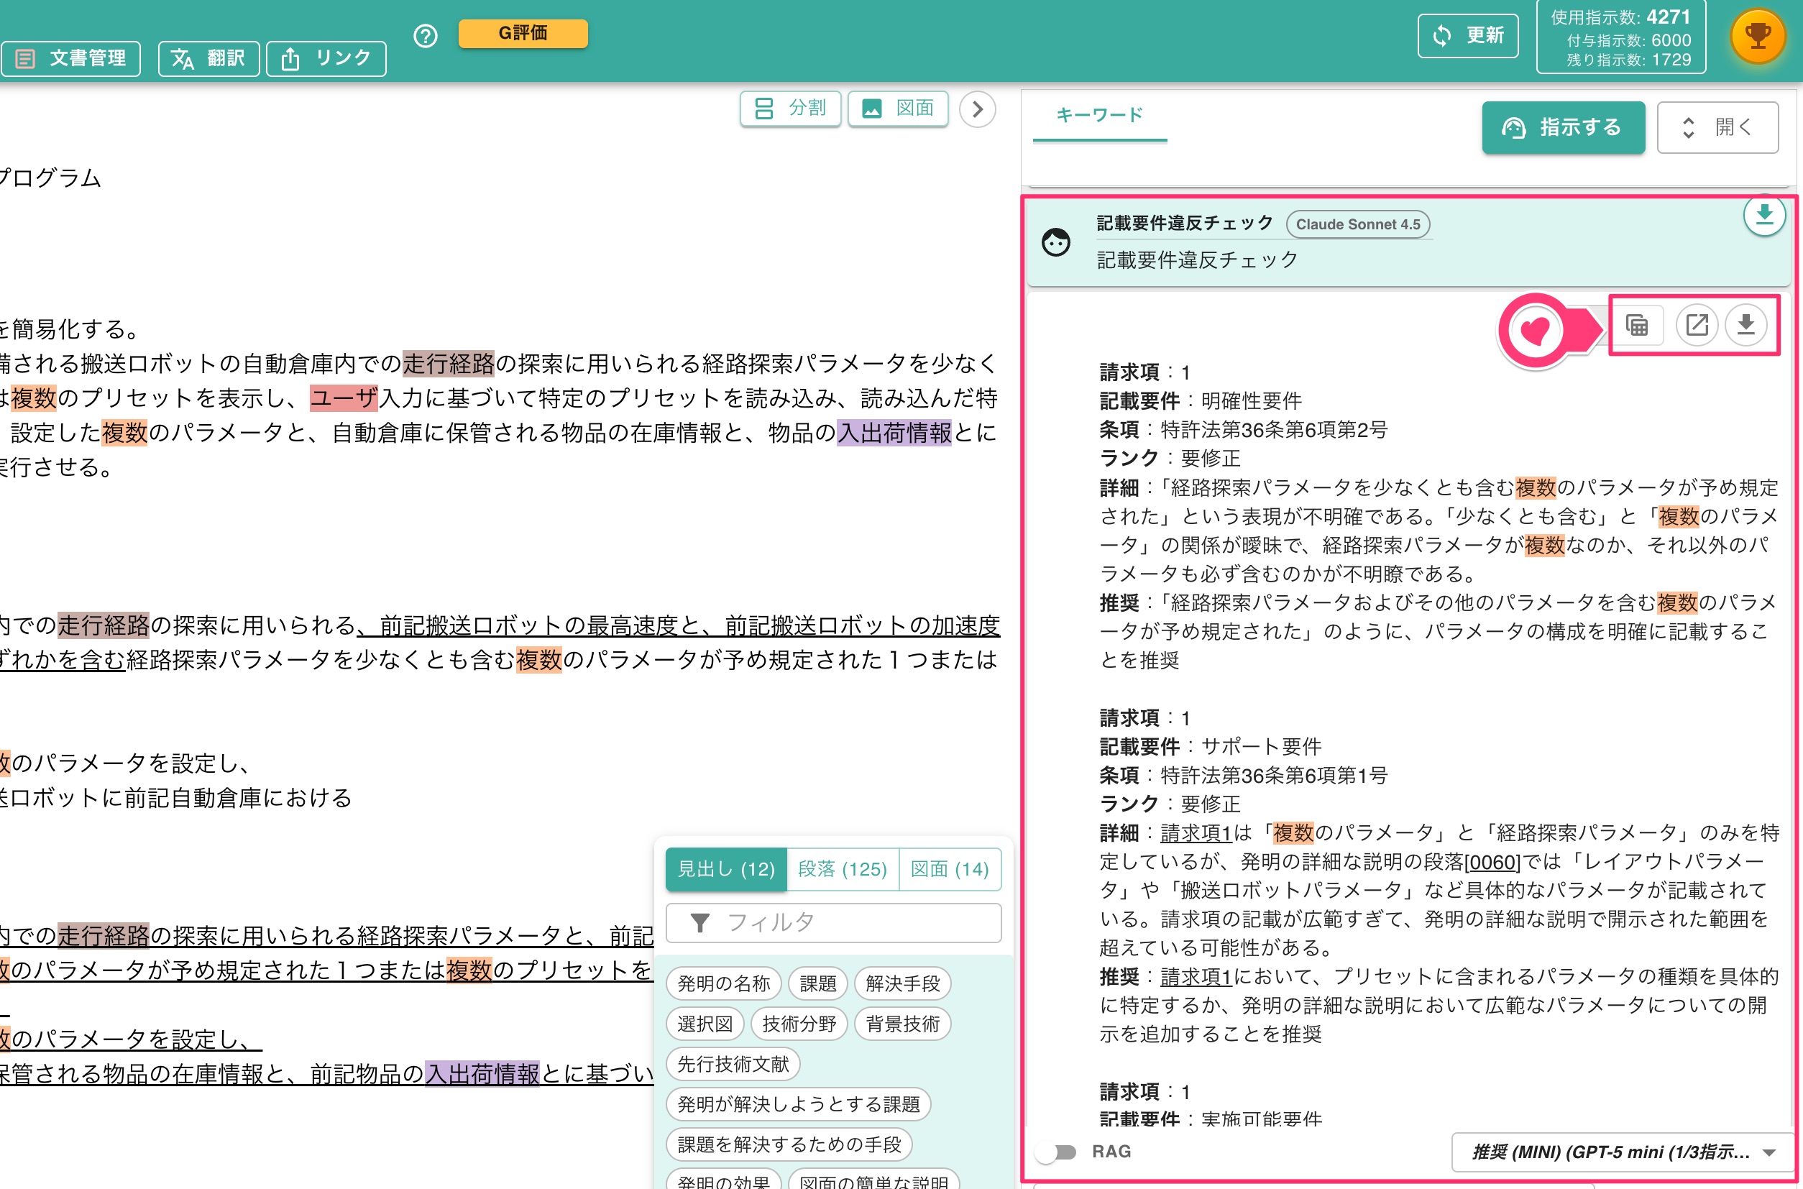
Task: Select the 図面 (14) tab
Action: tap(949, 869)
